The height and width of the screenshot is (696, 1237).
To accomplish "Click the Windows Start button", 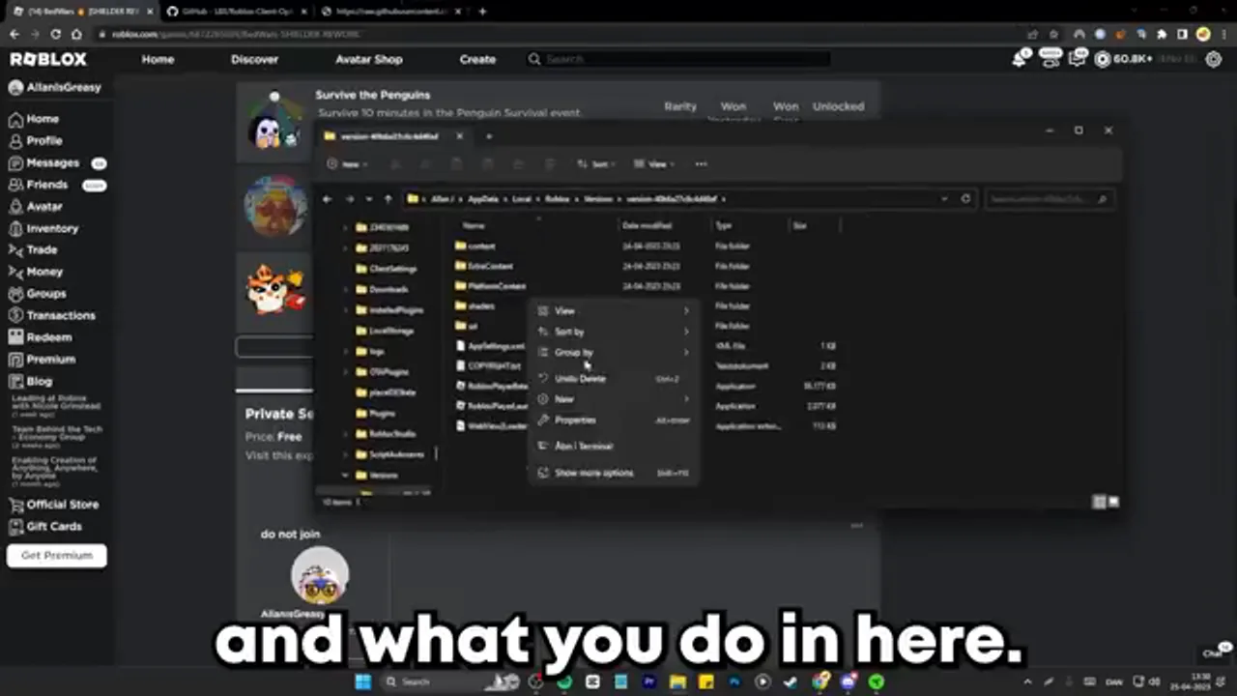I will click(x=362, y=681).
